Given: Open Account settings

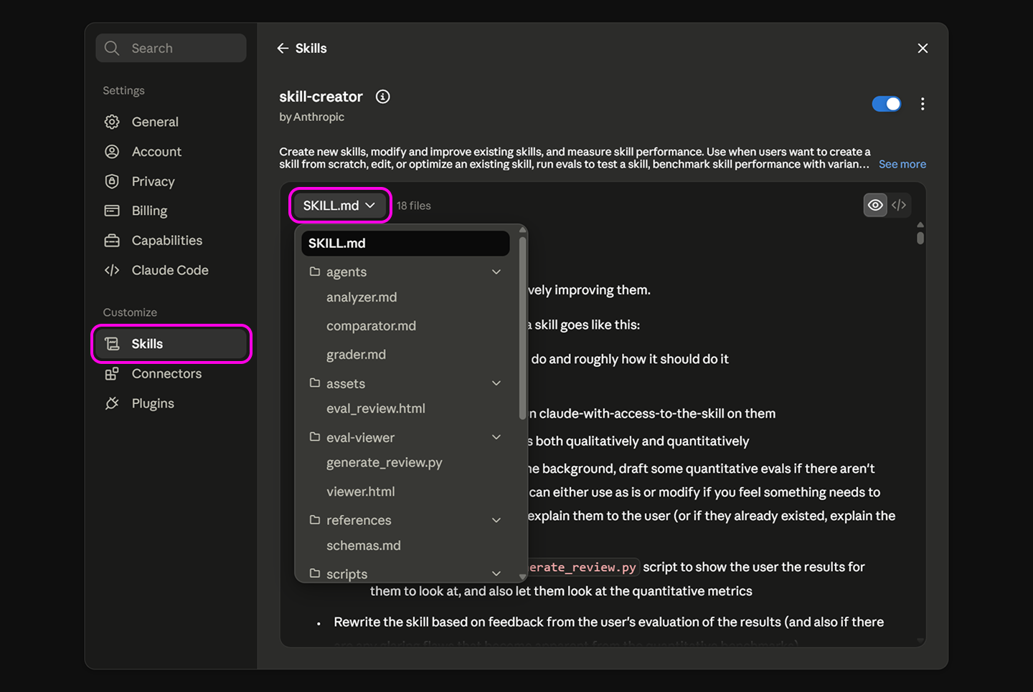Looking at the screenshot, I should point(171,152).
